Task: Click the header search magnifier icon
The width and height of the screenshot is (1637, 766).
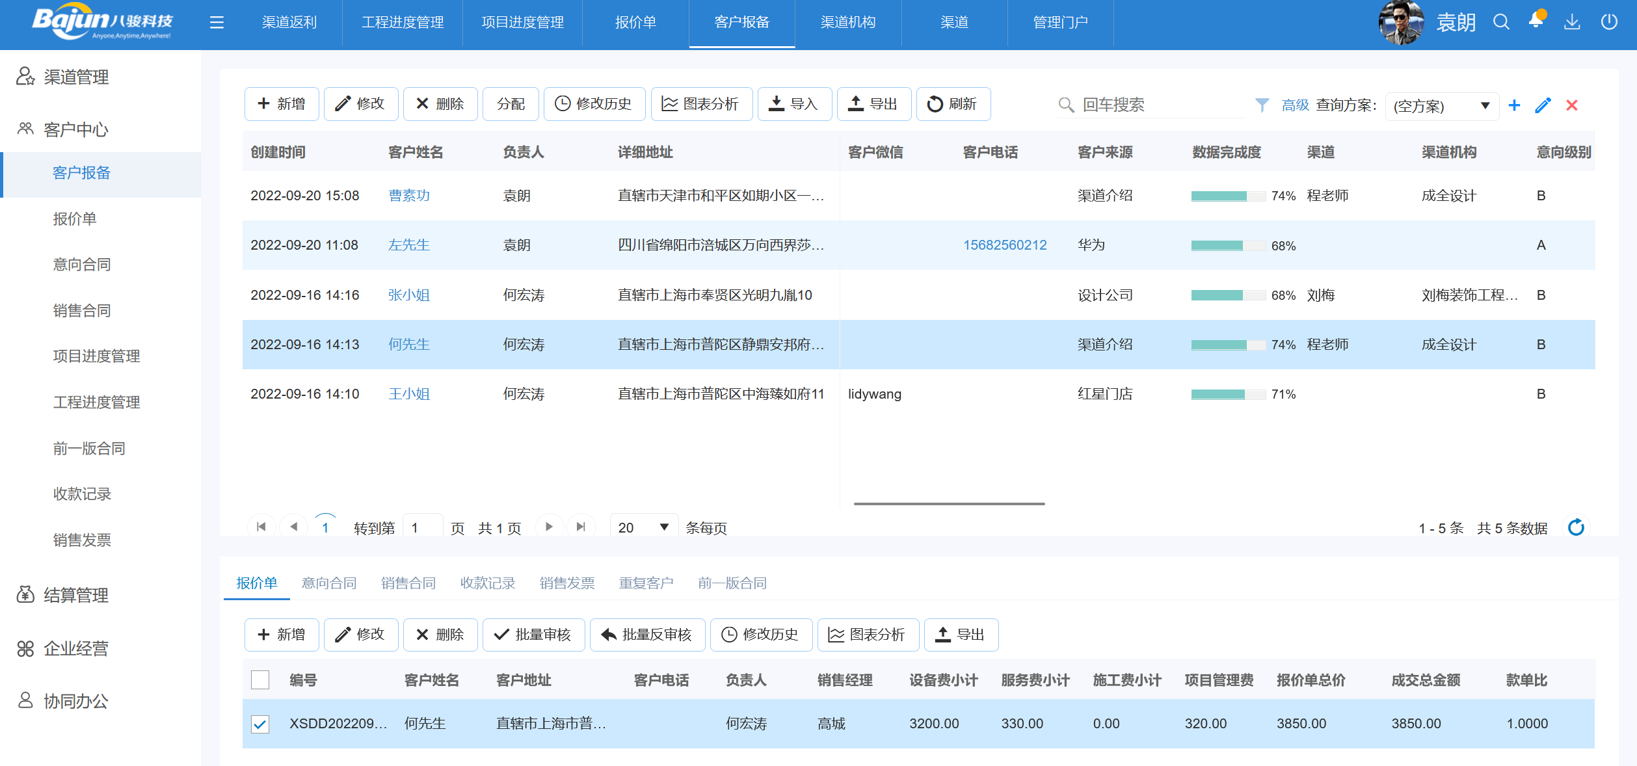Action: 1501,22
